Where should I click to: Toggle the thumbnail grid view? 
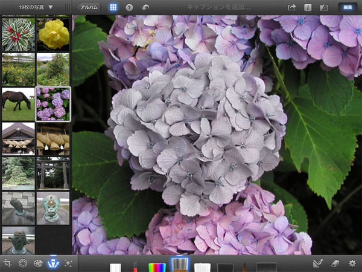tap(113, 7)
